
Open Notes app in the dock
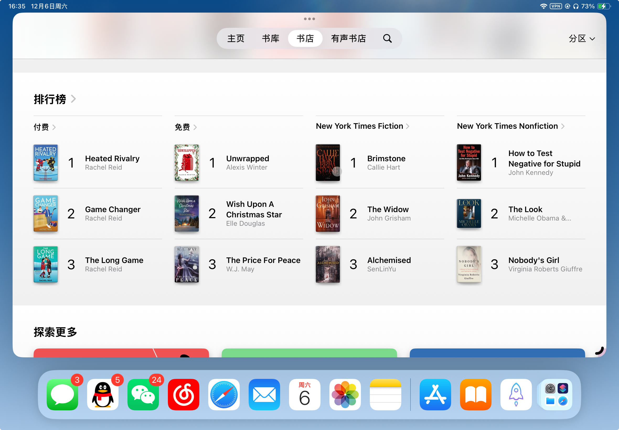coord(386,394)
